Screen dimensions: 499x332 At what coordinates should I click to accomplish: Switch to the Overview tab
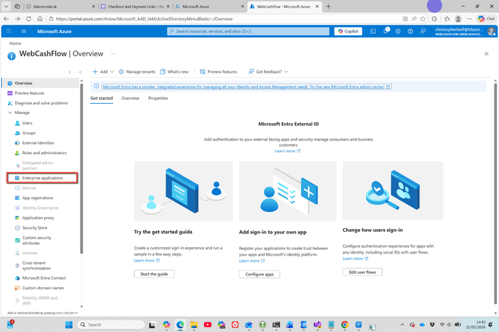[x=130, y=99]
